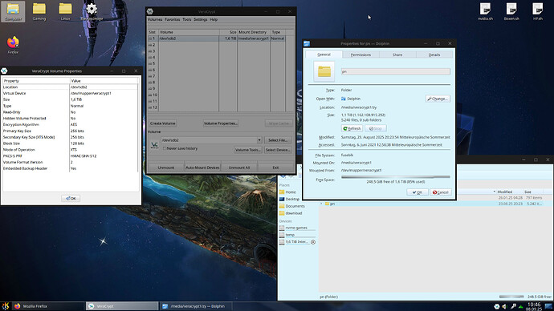Show hidden tray icons with green arrow
The image size is (554, 311).
pyautogui.click(x=521, y=307)
